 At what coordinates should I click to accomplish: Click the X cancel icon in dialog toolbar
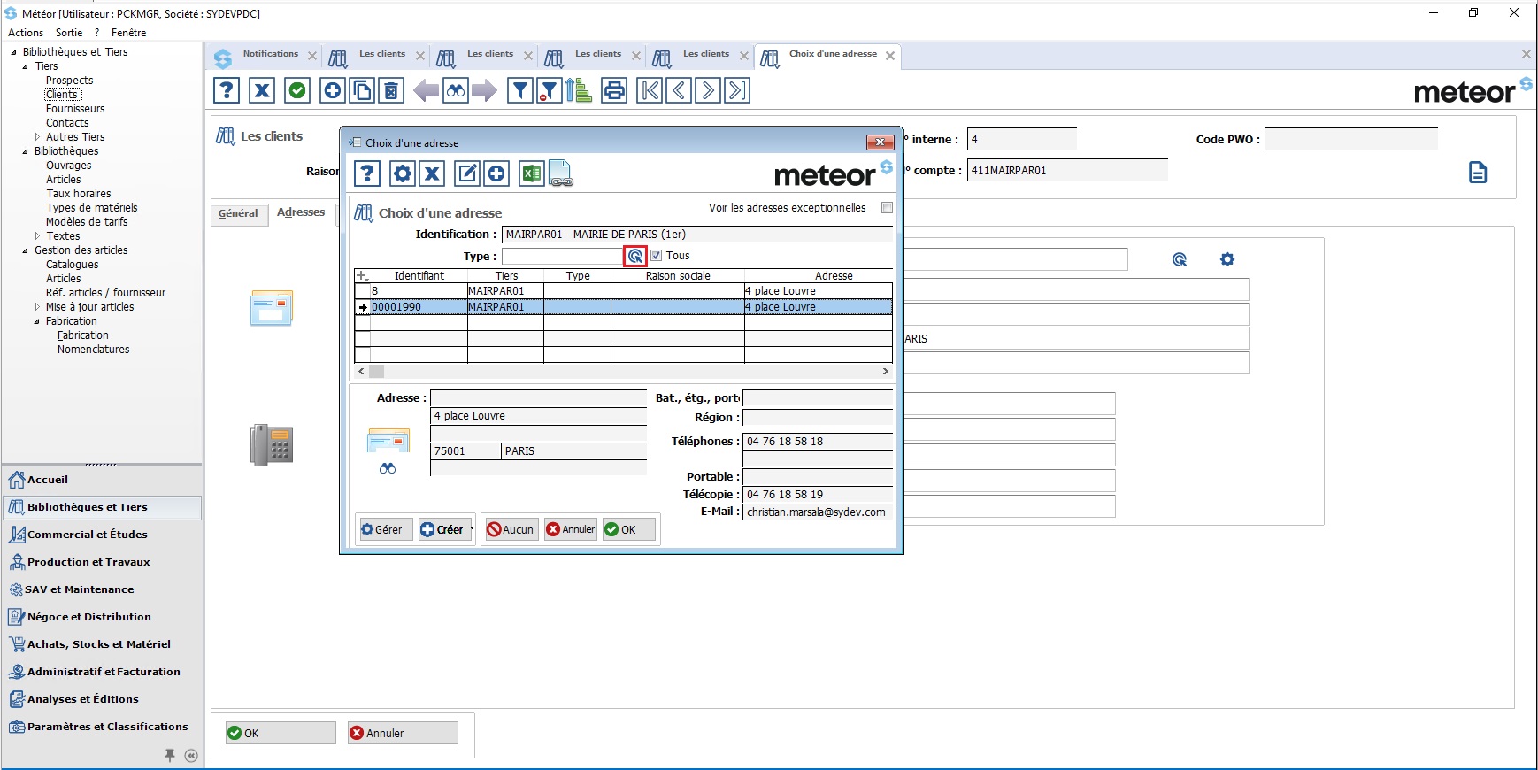(432, 173)
